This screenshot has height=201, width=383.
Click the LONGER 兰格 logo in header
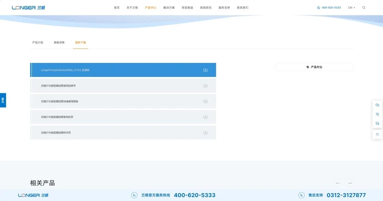click(28, 8)
